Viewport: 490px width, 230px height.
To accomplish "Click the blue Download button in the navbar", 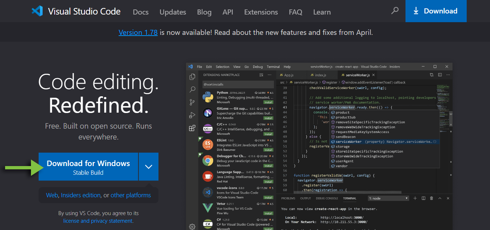I will [x=436, y=11].
